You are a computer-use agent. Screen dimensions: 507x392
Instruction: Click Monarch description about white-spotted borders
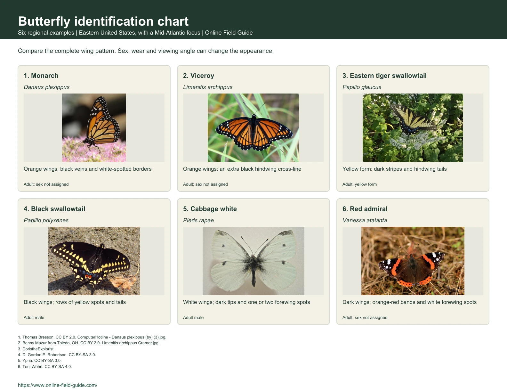tap(88, 169)
